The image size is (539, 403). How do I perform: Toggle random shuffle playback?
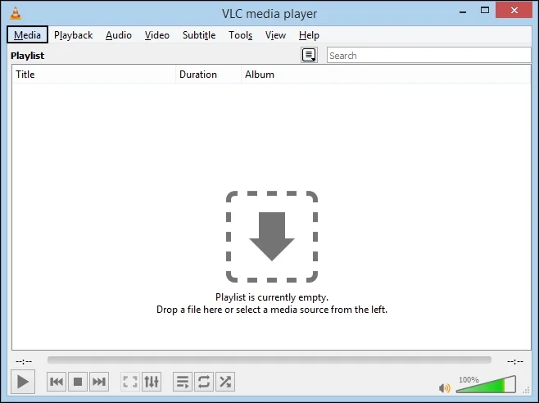click(225, 382)
